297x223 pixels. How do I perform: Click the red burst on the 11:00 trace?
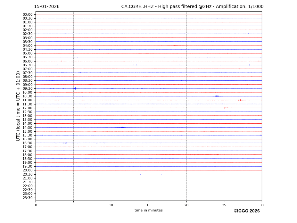[x=240, y=100]
